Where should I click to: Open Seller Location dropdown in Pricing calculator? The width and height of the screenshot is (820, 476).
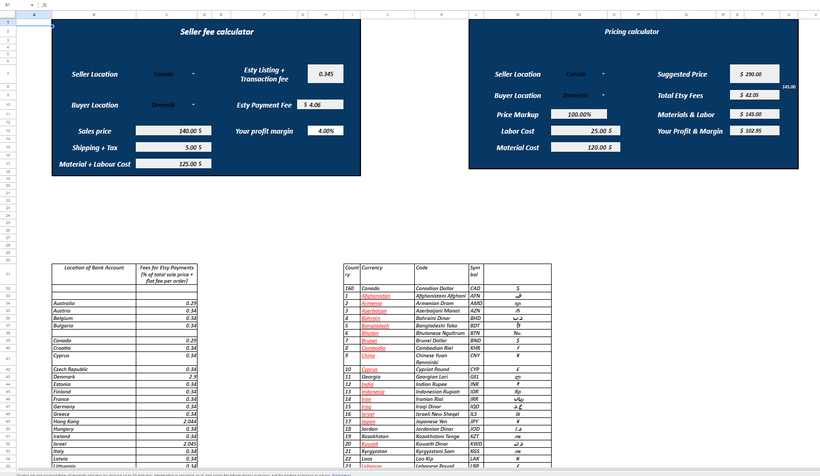click(603, 74)
